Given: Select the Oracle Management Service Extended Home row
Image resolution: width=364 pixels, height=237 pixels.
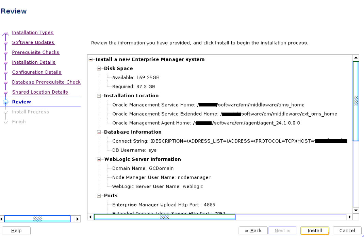Looking at the screenshot, I should [225, 114].
